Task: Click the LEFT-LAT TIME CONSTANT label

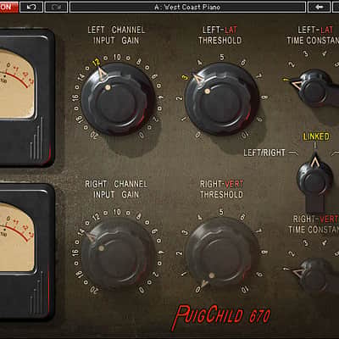Action: [x=313, y=35]
